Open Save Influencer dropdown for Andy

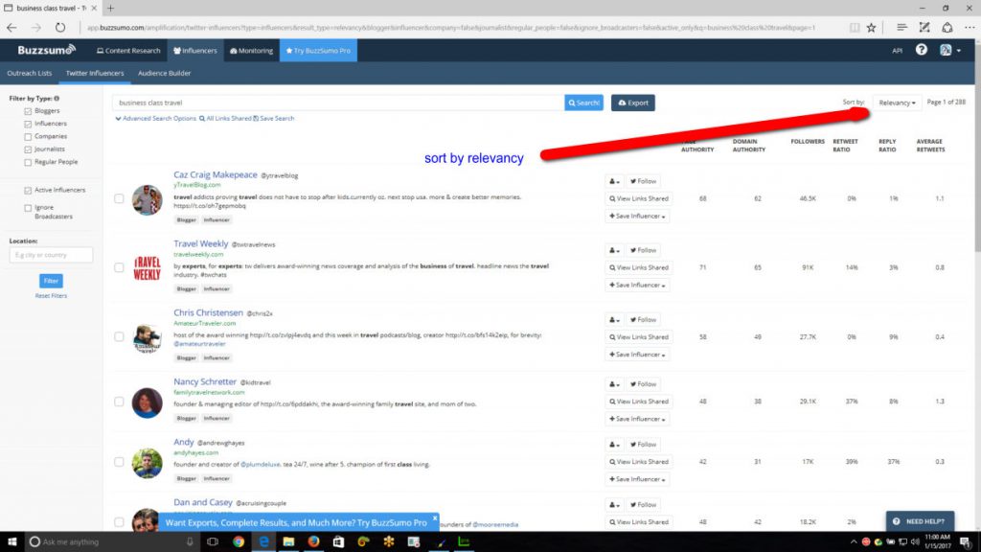click(637, 479)
